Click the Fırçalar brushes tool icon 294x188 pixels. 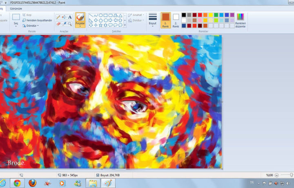(x=80, y=18)
